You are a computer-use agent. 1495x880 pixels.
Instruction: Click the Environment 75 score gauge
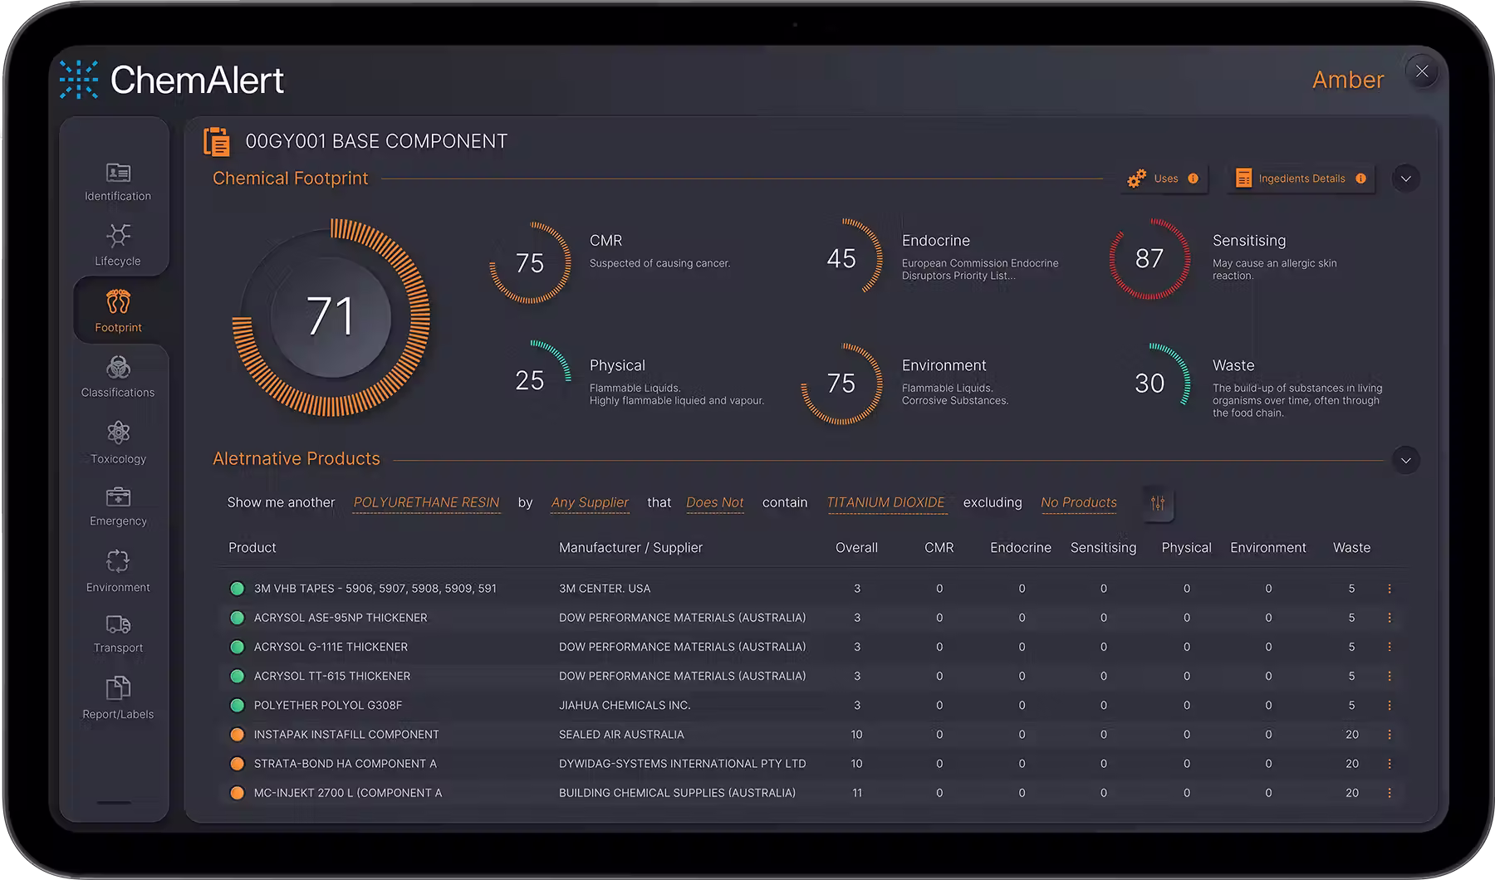click(841, 383)
